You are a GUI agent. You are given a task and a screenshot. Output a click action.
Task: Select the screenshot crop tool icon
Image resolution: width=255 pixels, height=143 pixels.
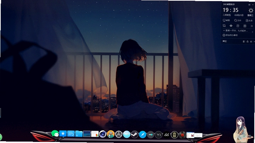[x=224, y=26]
